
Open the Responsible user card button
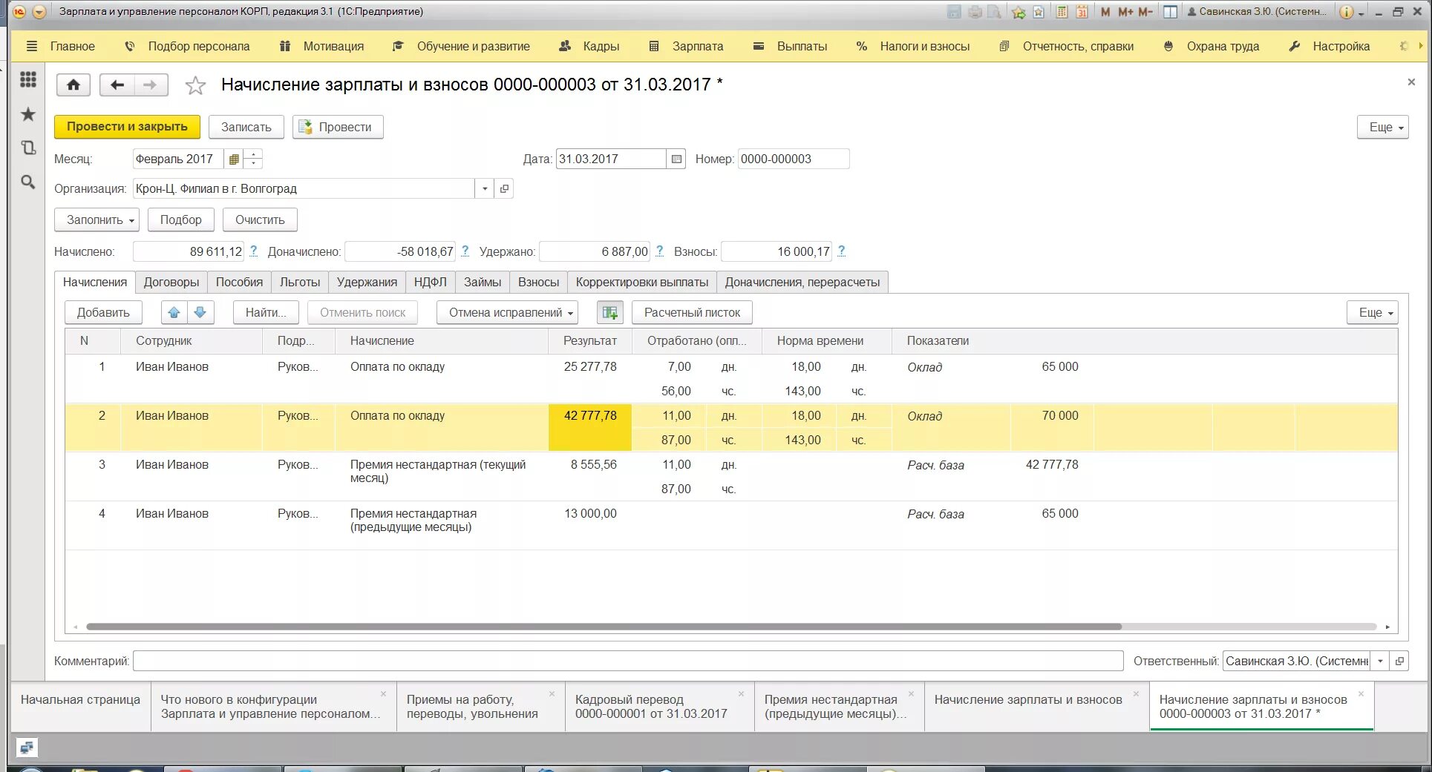click(x=1399, y=661)
